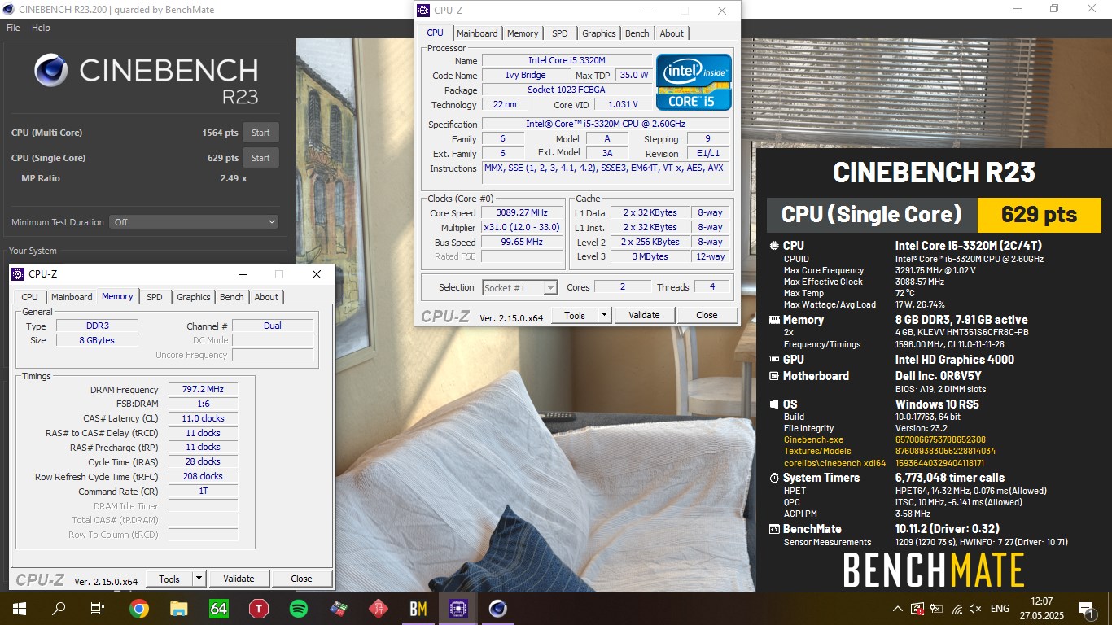Open Spotify from the taskbar
The height and width of the screenshot is (625, 1112).
point(298,608)
